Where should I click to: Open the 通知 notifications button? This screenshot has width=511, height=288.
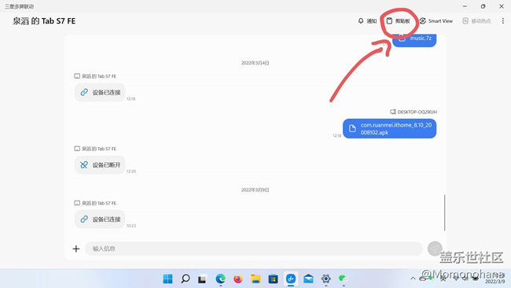367,21
